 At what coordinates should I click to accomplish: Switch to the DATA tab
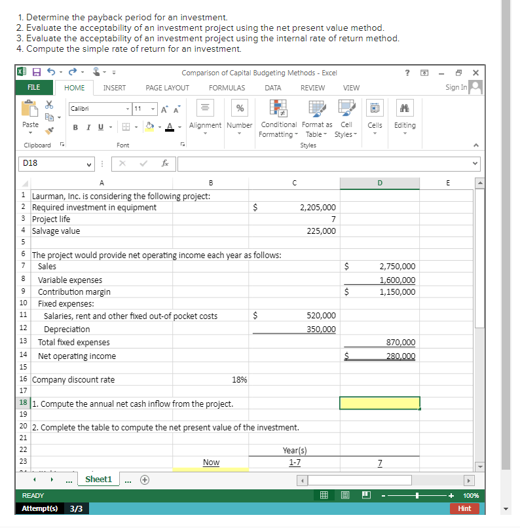click(272, 88)
